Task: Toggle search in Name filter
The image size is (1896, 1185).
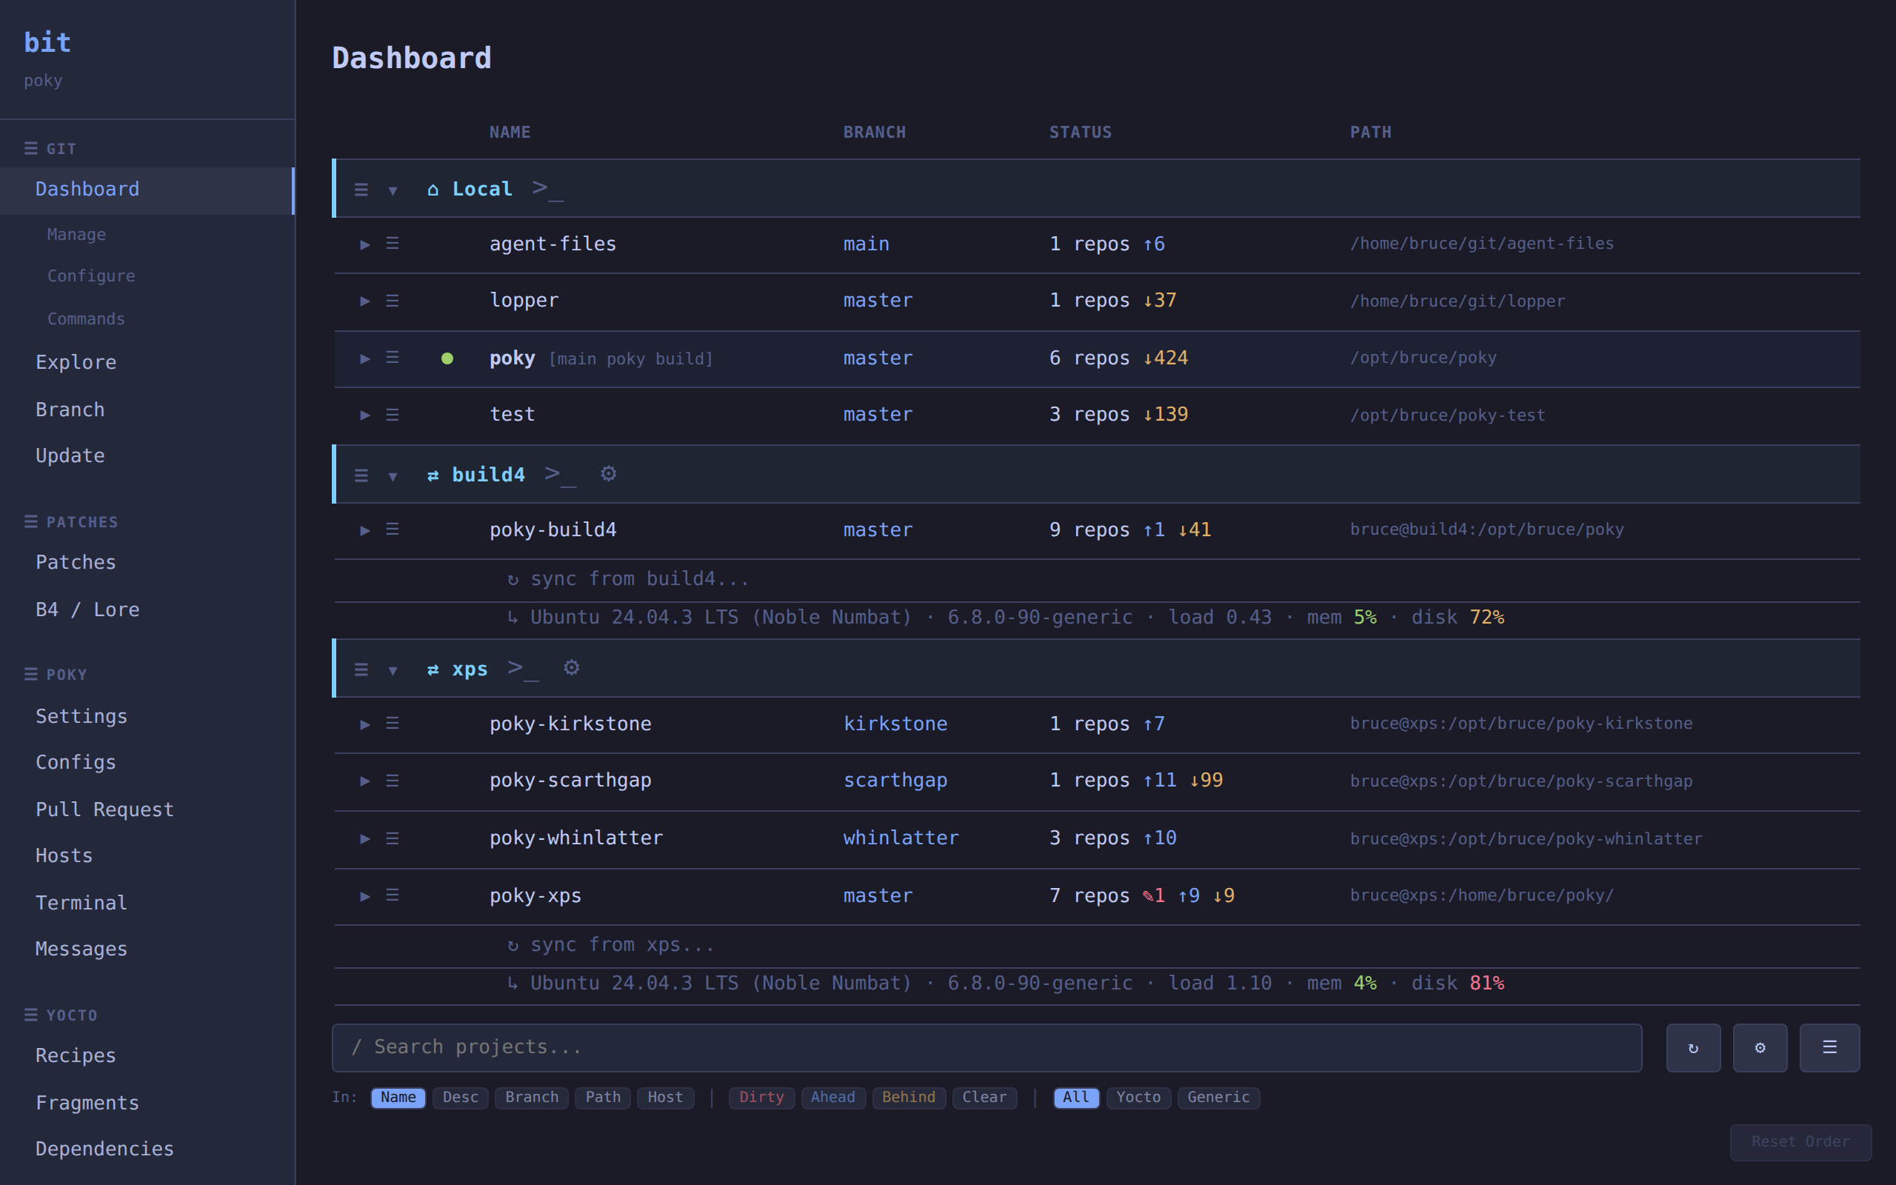Action: coord(398,1097)
